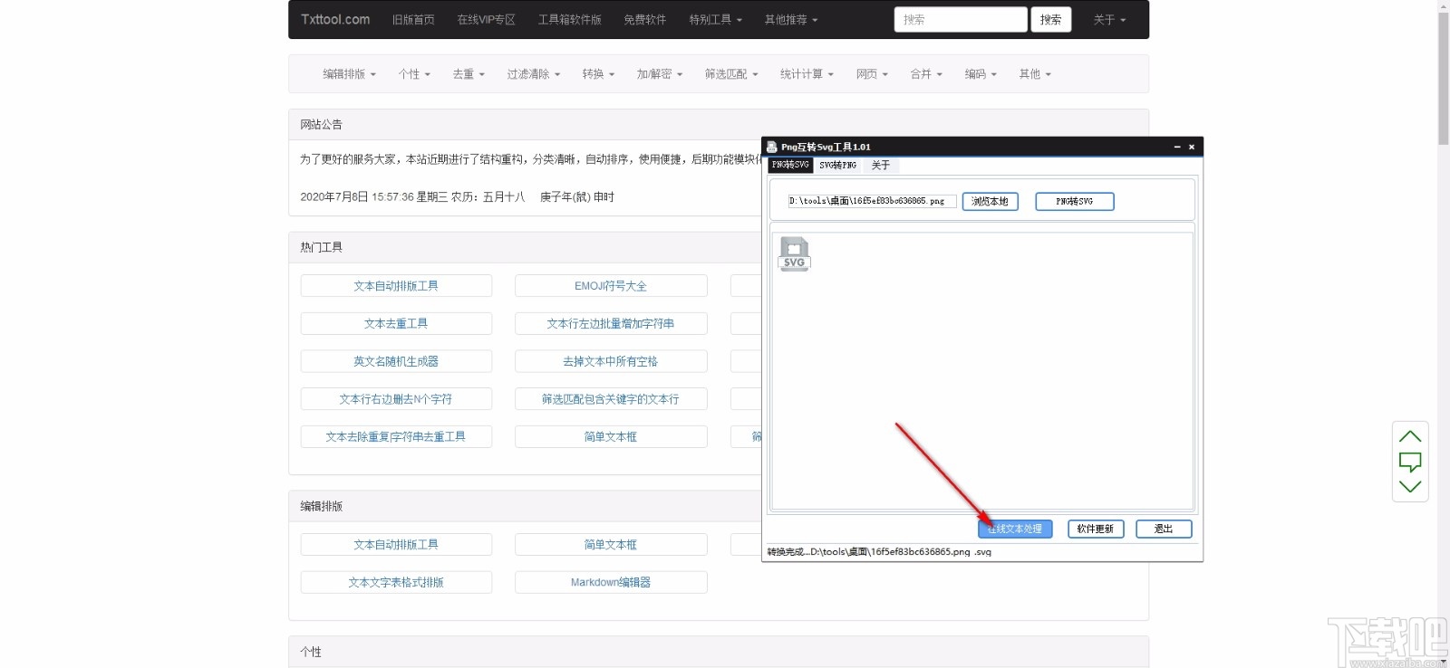
Task: Click the Txttool.com brand link
Action: pos(335,20)
